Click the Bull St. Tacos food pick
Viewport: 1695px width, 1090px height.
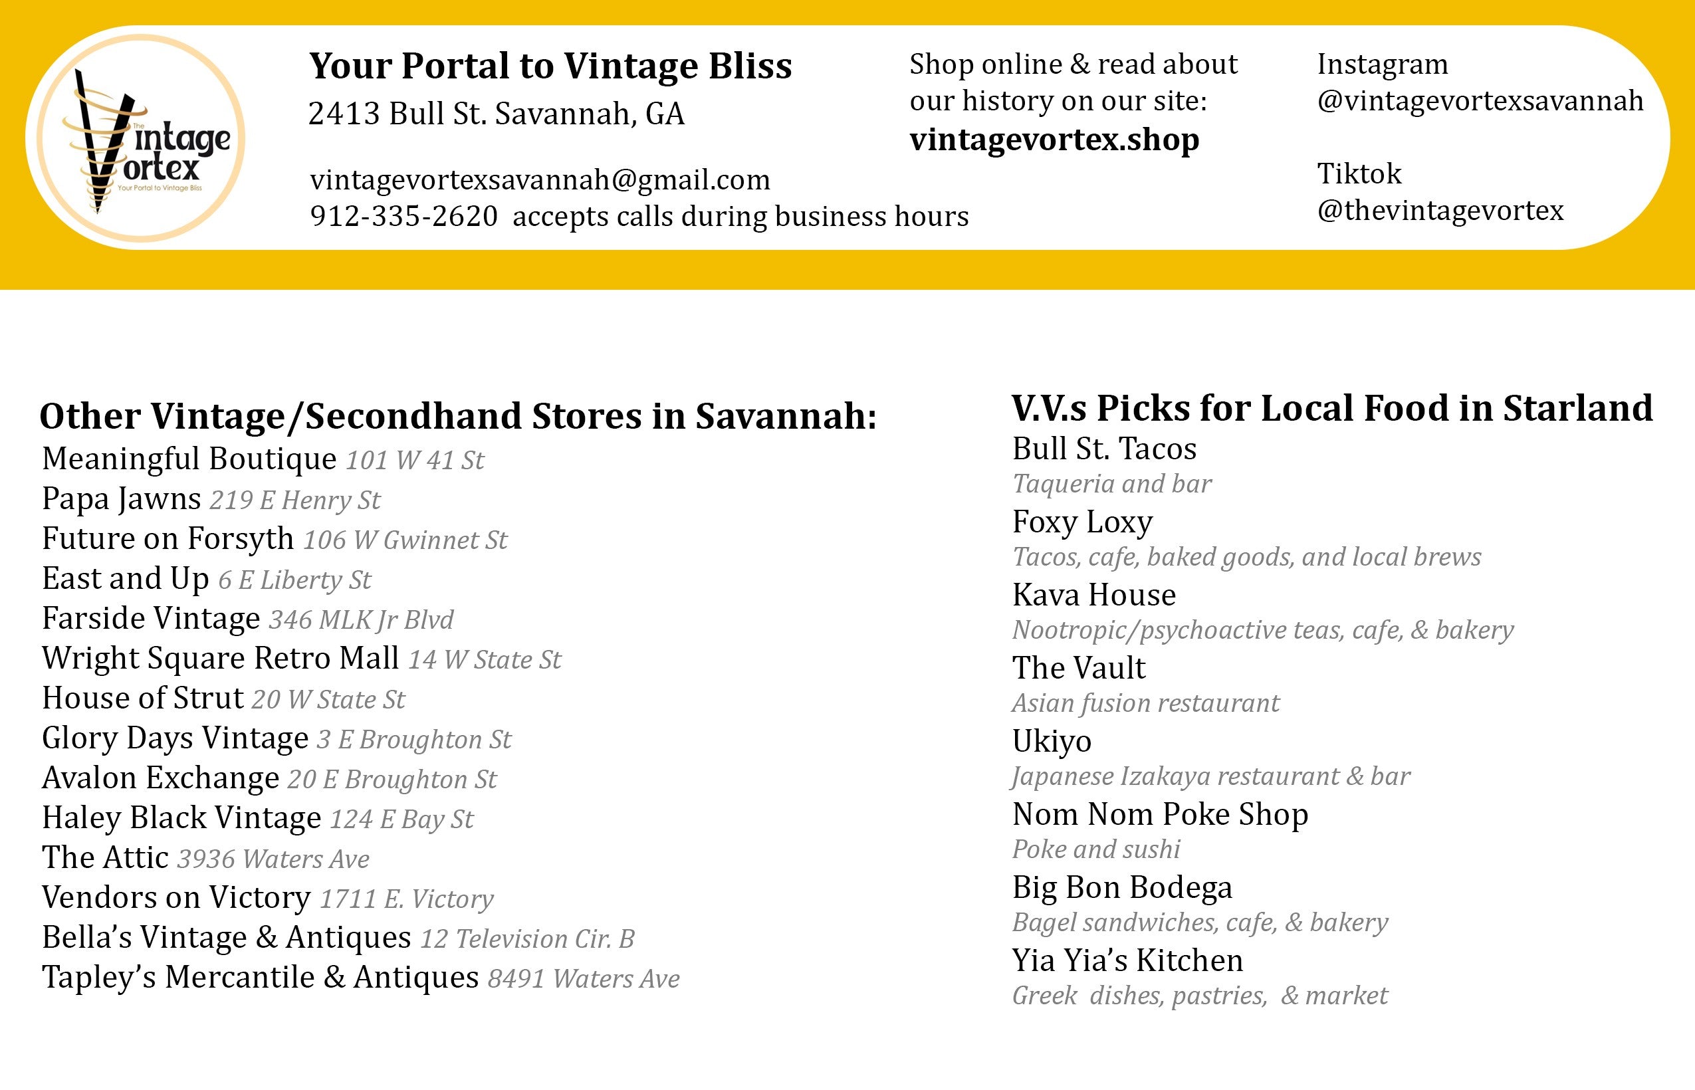pos(1104,449)
